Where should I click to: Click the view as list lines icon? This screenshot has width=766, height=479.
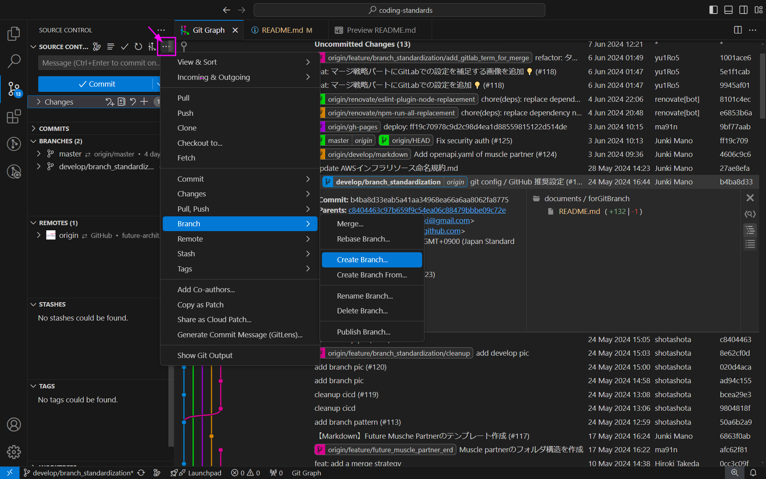111,47
